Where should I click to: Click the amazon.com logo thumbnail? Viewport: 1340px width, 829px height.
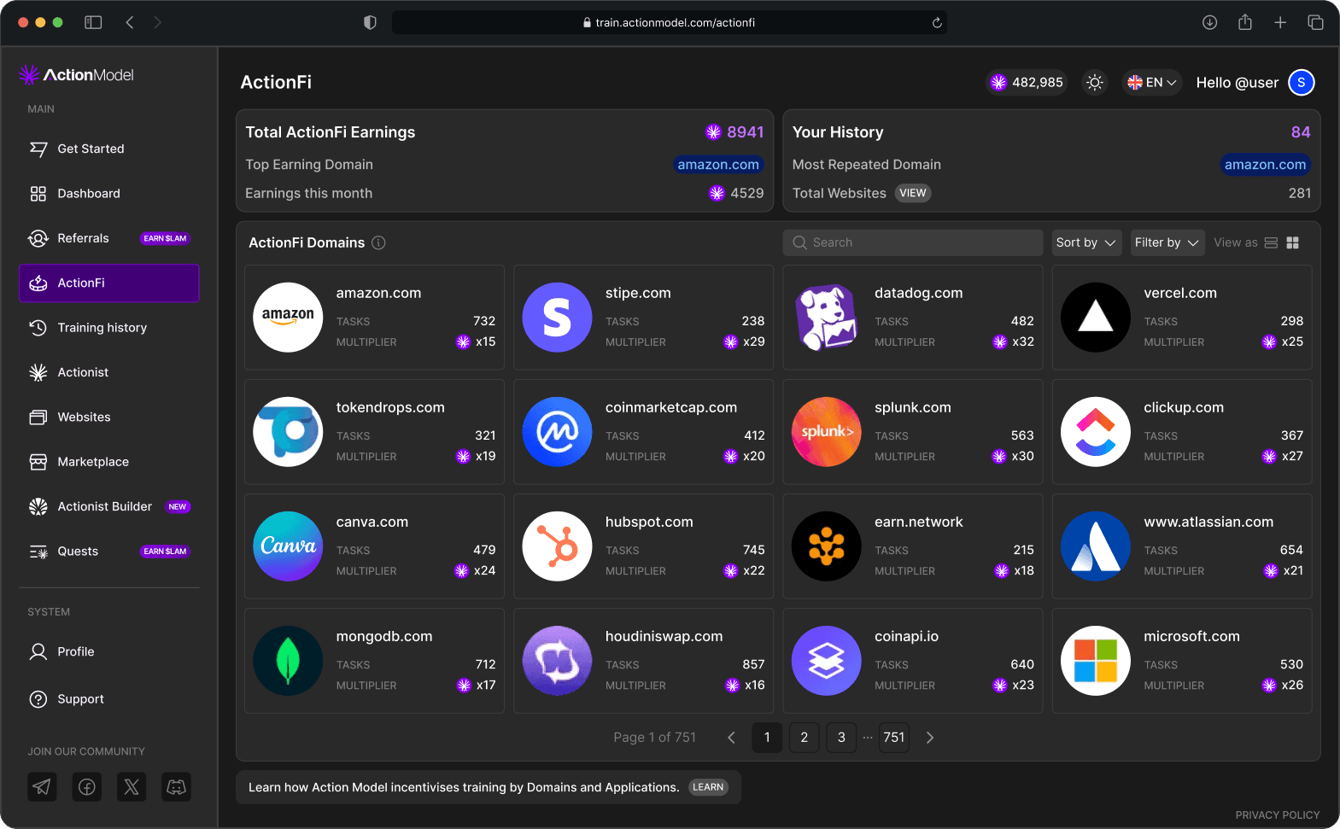288,318
